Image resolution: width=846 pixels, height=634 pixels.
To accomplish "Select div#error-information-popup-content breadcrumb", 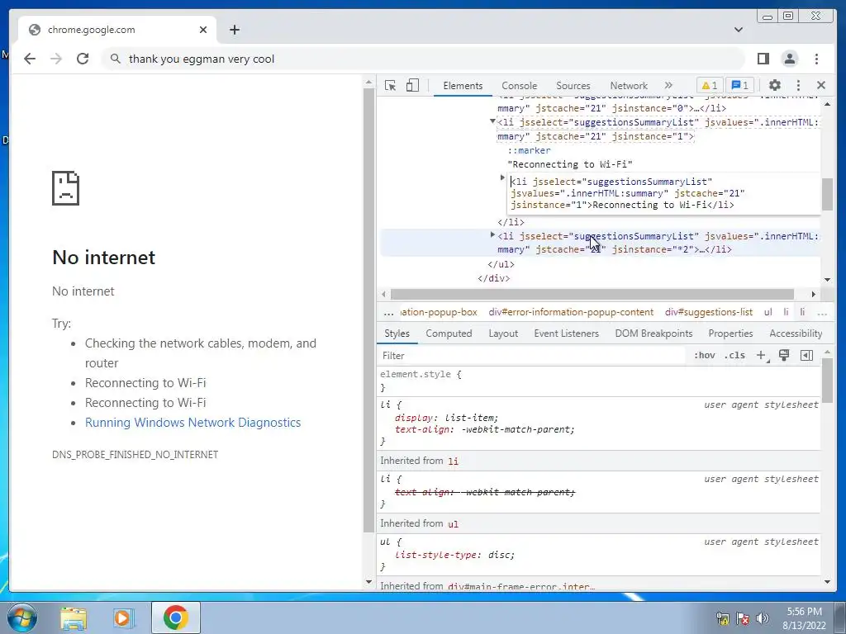I will tap(571, 312).
